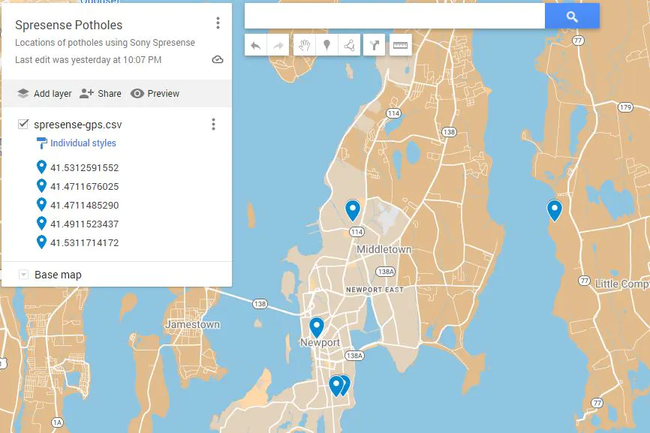Click the map marker north of Middletown
This screenshot has width=650, height=433.
coord(353,209)
